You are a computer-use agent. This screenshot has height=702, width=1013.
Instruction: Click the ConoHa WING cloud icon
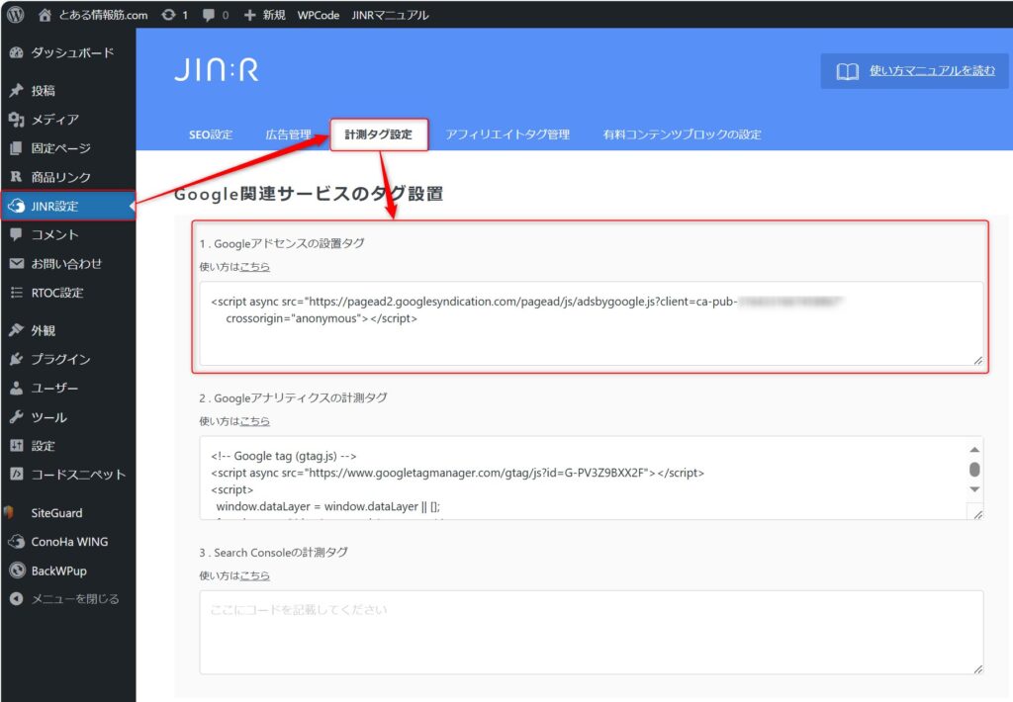point(17,542)
